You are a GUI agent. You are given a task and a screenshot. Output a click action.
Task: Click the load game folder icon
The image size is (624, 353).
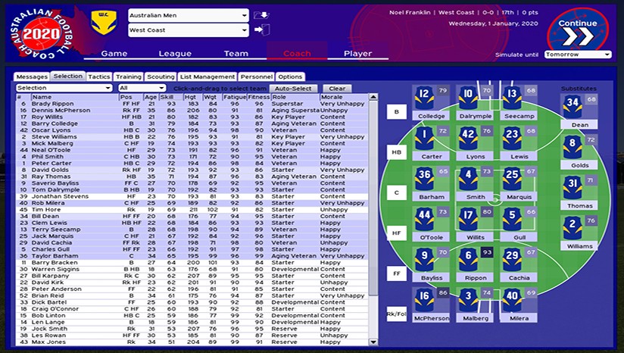261,15
